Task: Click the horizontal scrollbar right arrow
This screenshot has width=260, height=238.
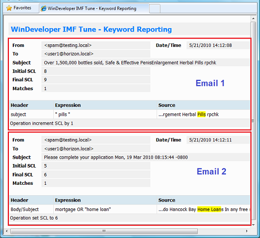Action: [x=247, y=231]
